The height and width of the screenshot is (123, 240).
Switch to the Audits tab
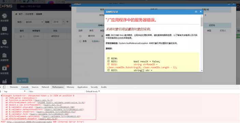104,87
